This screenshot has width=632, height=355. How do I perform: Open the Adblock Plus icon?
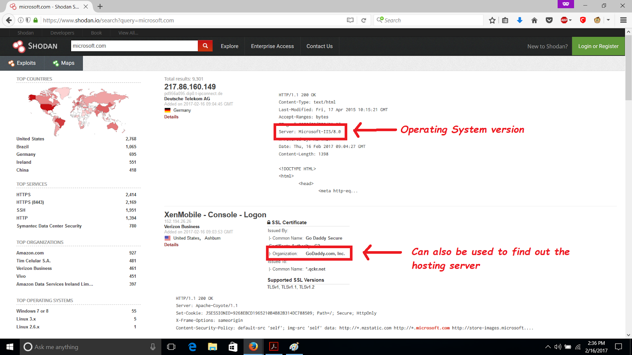click(x=565, y=20)
